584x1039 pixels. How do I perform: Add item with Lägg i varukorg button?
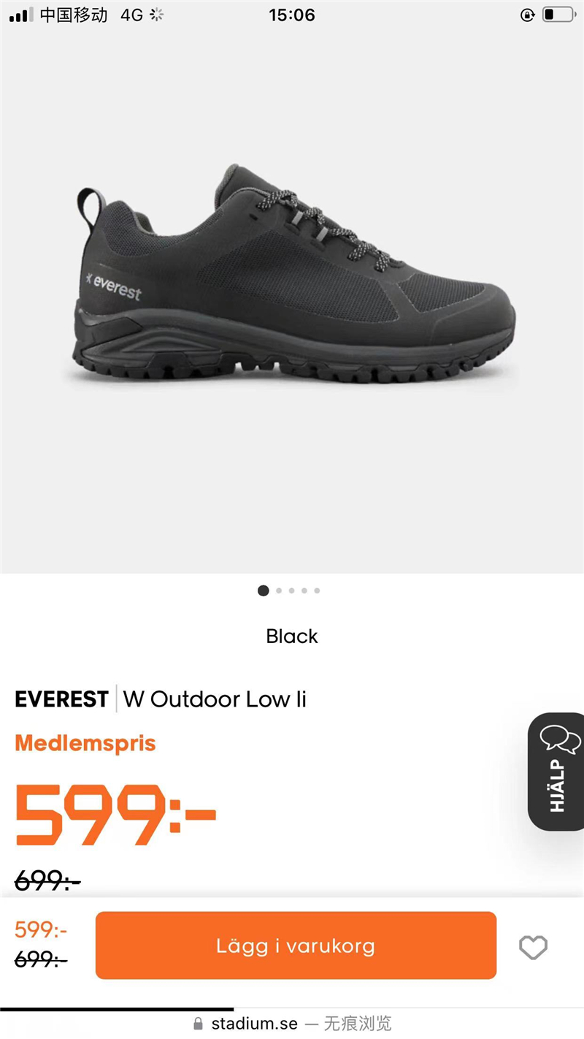coord(296,945)
